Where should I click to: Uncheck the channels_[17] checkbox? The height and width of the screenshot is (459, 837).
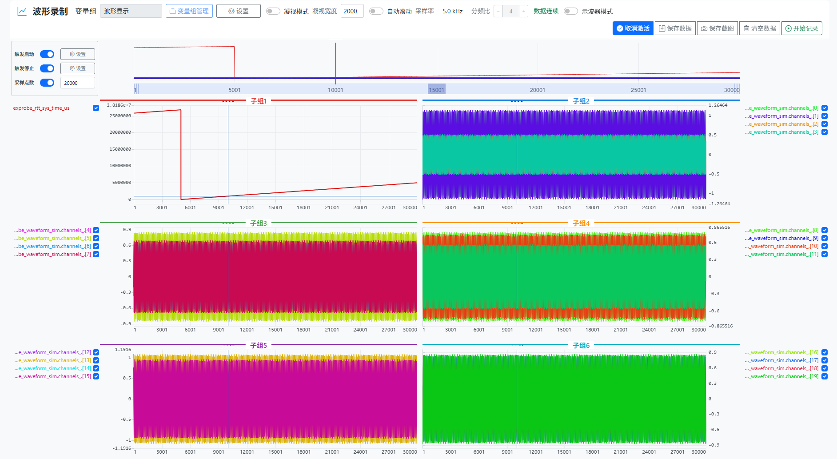(x=825, y=360)
